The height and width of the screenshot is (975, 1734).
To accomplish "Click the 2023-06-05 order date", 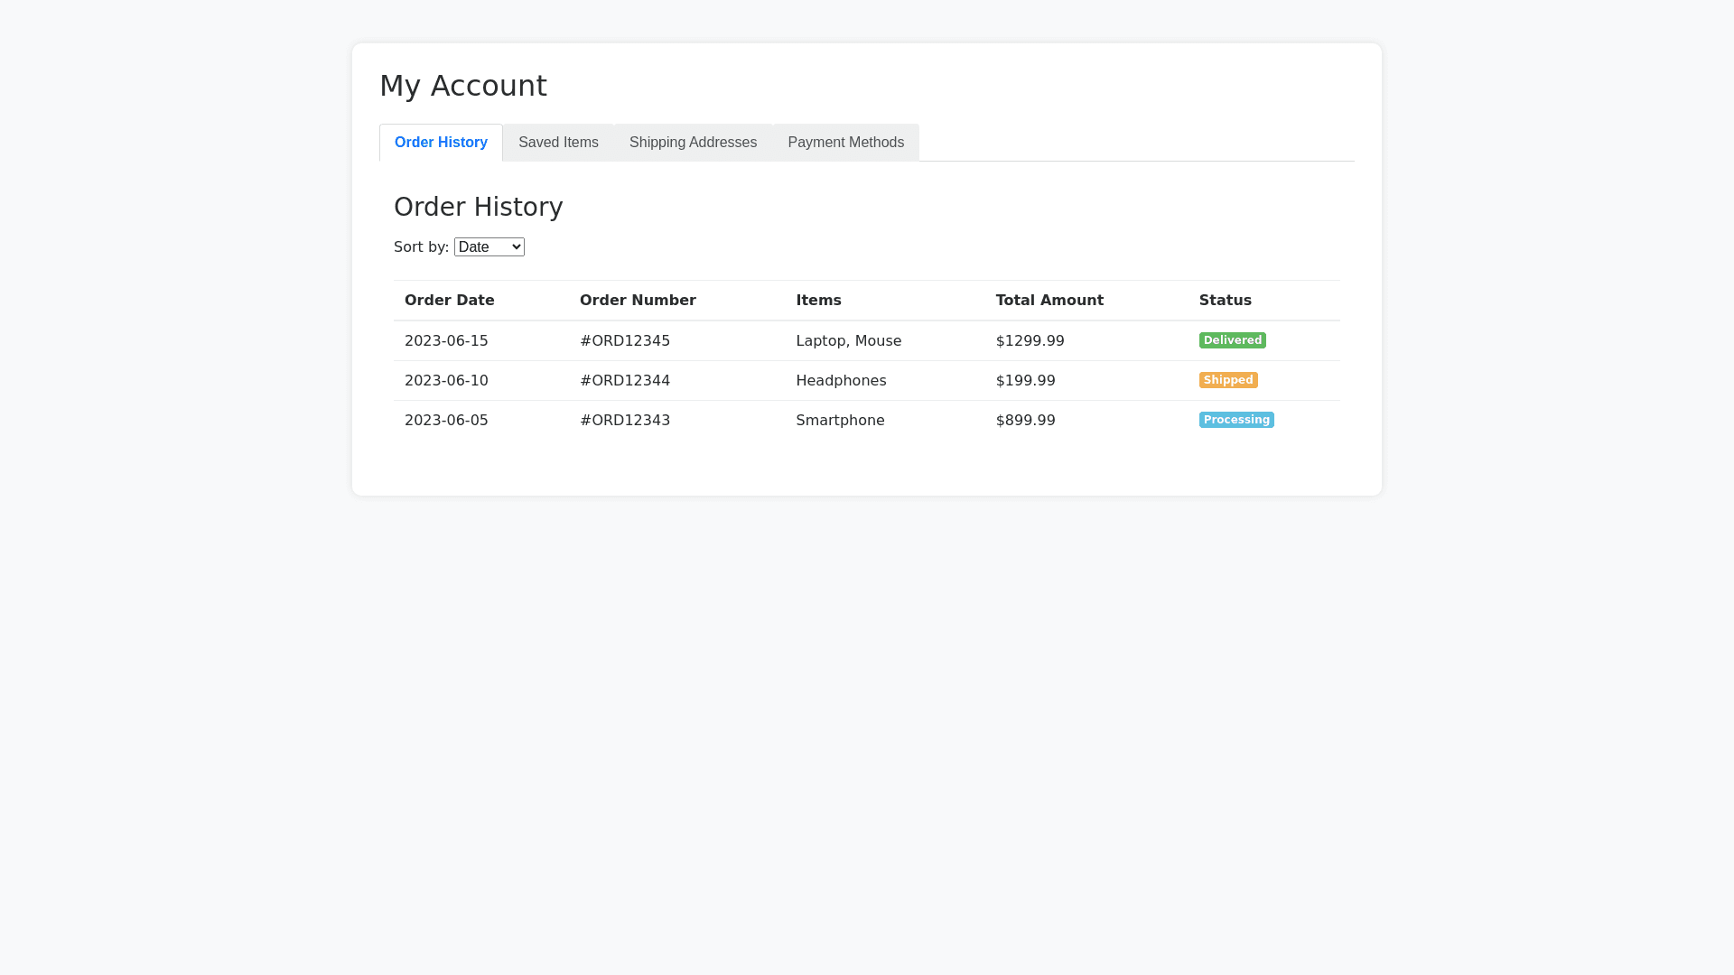I will coord(446,421).
